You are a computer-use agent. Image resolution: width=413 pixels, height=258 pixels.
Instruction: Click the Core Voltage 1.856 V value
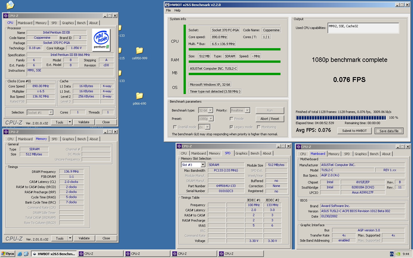click(76, 48)
